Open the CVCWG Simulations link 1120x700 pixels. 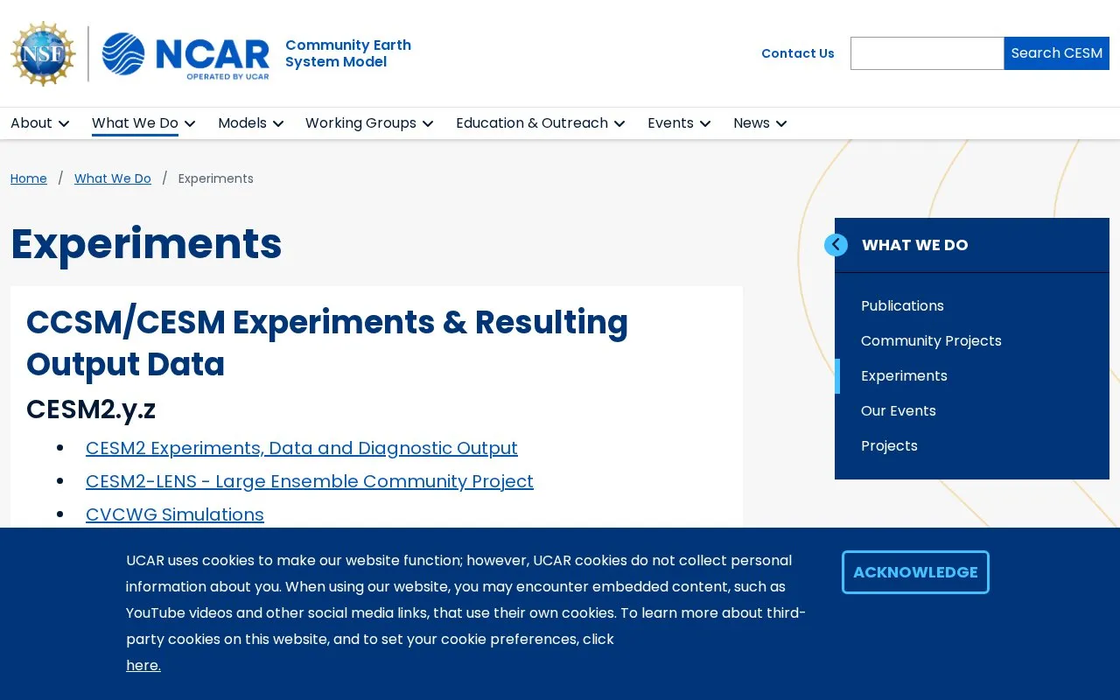tap(175, 514)
